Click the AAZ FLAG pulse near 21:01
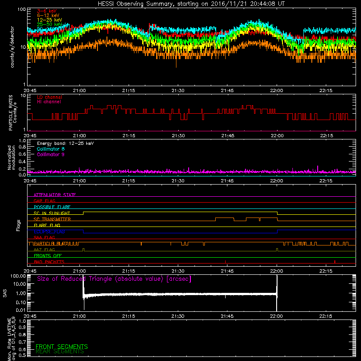 (x=83, y=250)
